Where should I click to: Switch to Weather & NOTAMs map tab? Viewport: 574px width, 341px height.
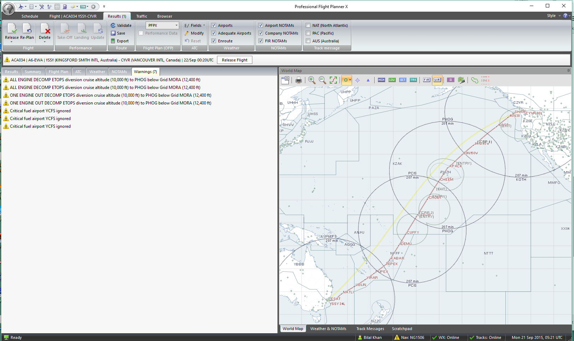(x=328, y=329)
